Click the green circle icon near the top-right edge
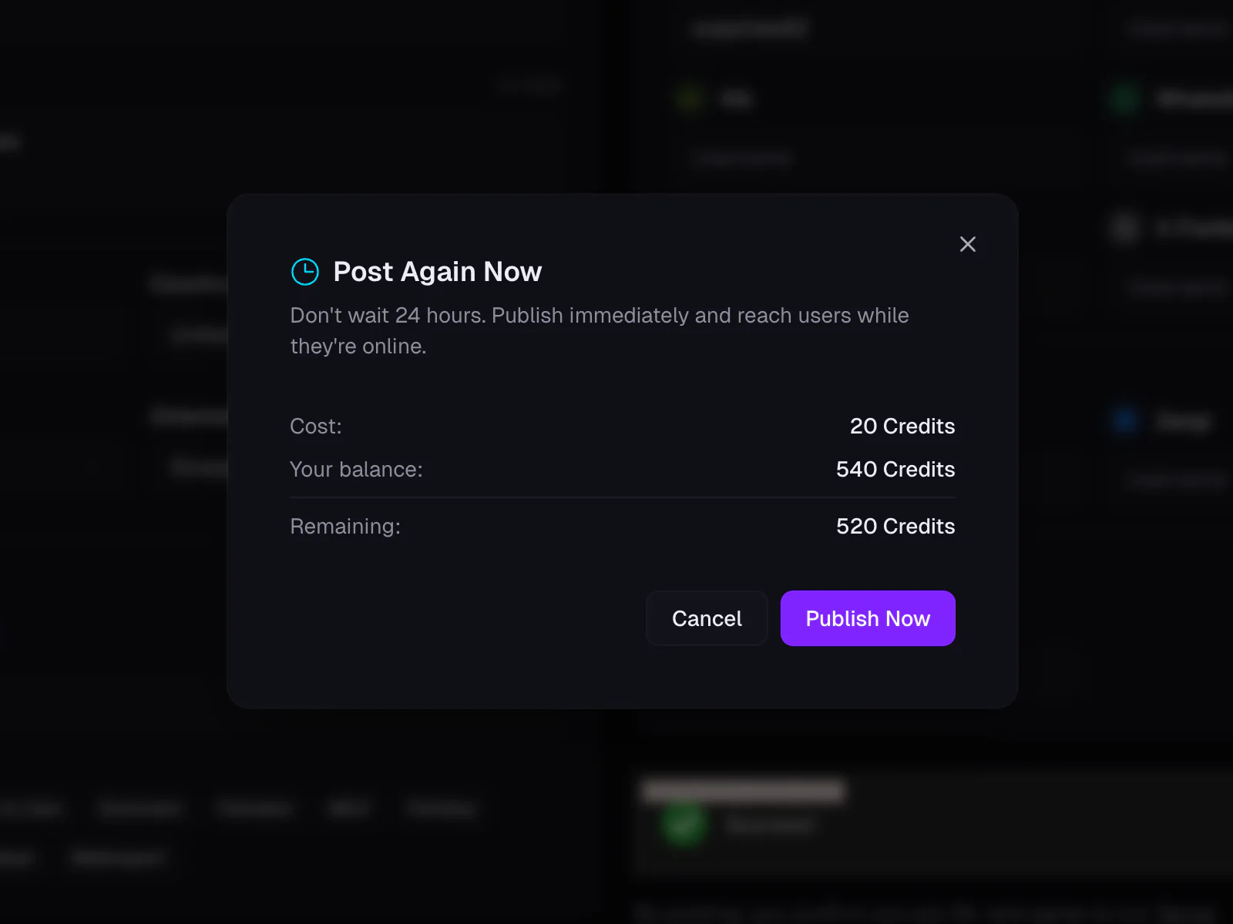This screenshot has width=1233, height=924. point(1126,97)
